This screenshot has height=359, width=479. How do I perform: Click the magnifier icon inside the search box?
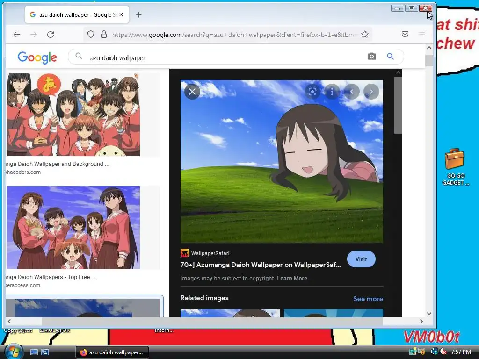(79, 56)
